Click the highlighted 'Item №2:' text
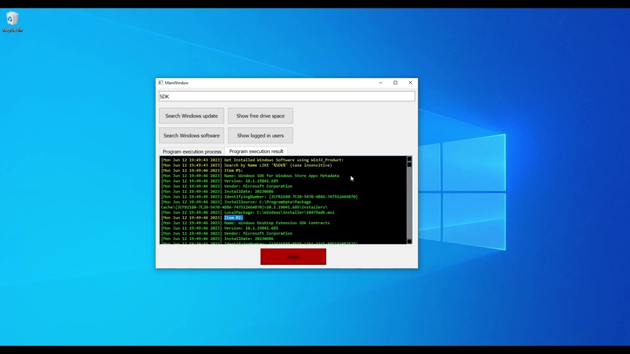 [234, 218]
